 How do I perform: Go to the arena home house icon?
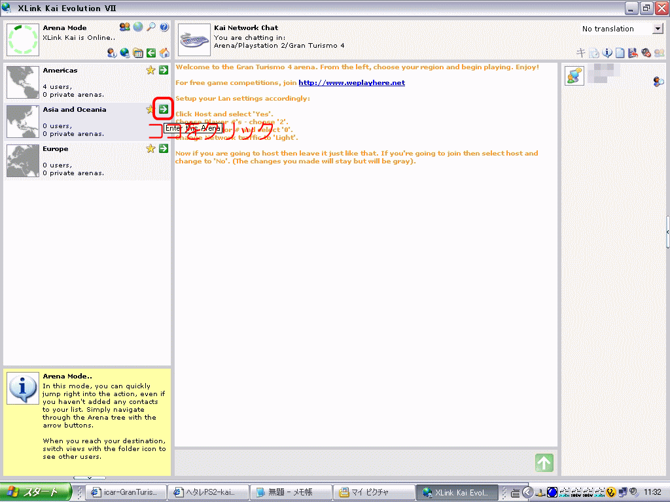click(164, 53)
